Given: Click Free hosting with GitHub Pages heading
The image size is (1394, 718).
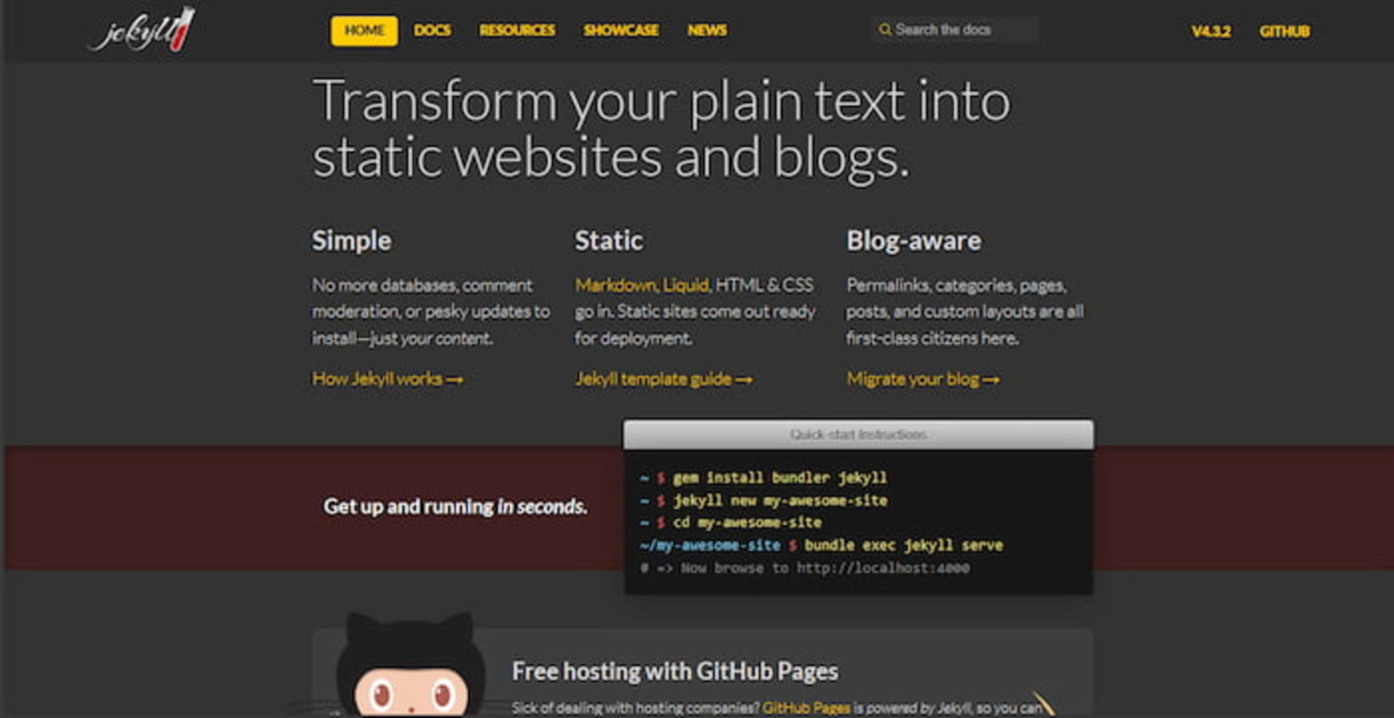Looking at the screenshot, I should pyautogui.click(x=675, y=671).
